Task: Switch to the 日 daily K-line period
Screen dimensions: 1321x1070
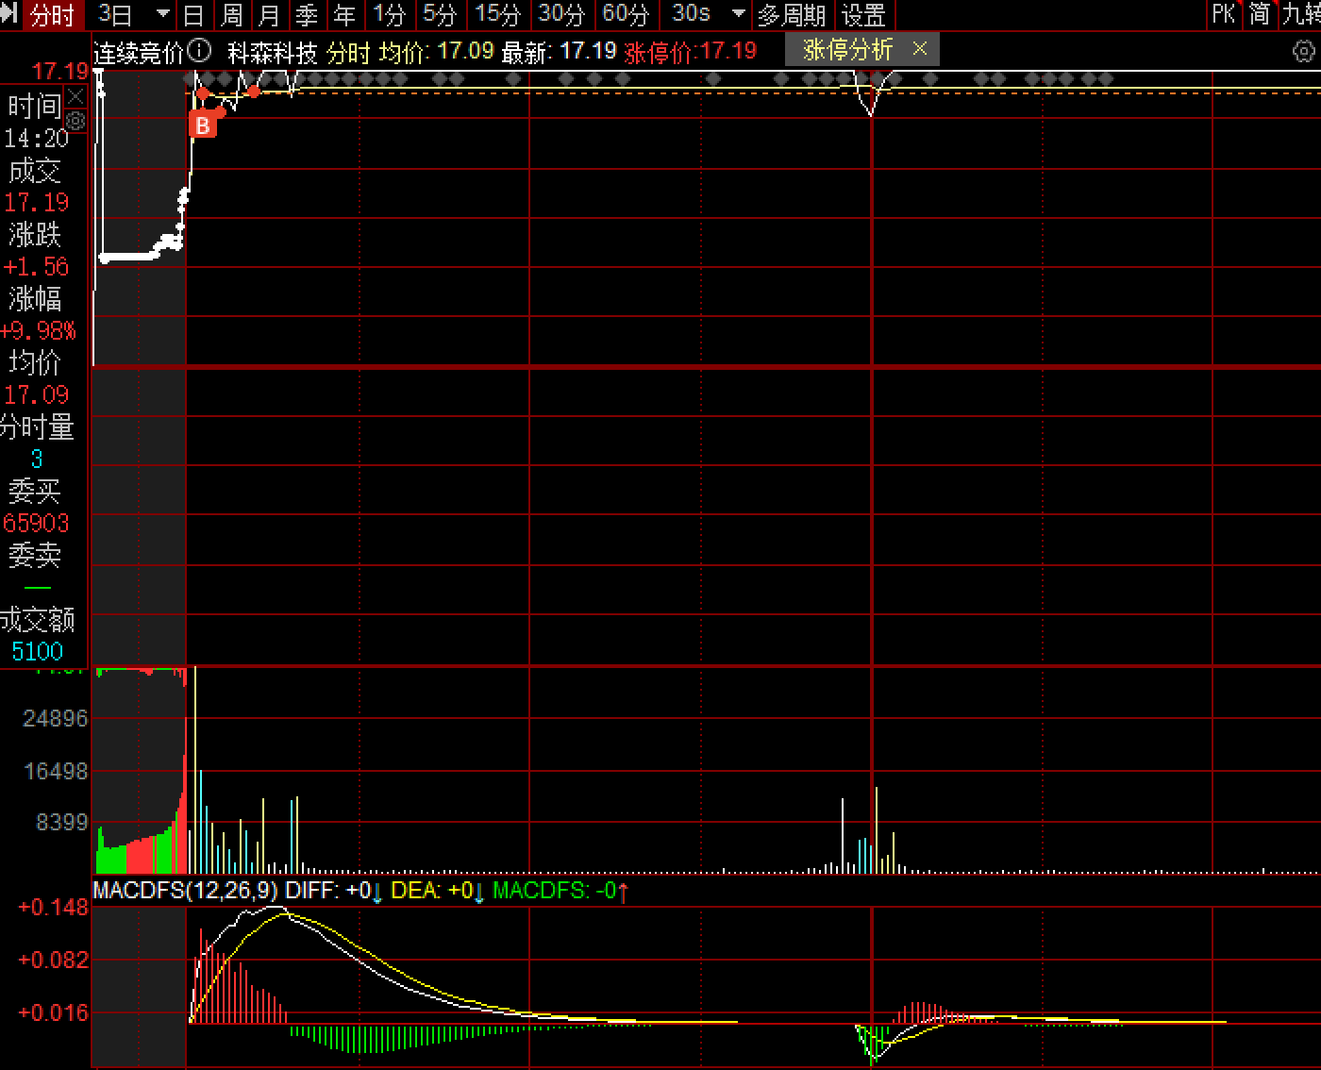Action: [193, 15]
